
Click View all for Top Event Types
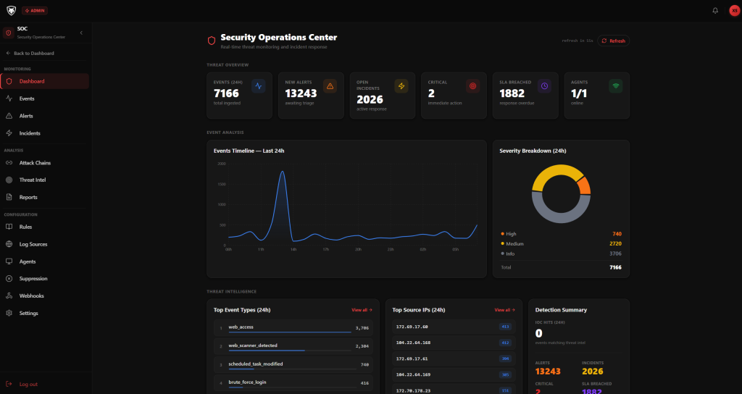tap(362, 310)
